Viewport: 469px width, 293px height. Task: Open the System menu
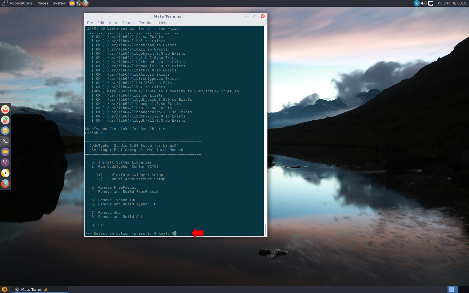[59, 3]
